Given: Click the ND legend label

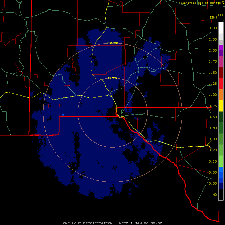Looking at the screenshot, I should [215, 195].
